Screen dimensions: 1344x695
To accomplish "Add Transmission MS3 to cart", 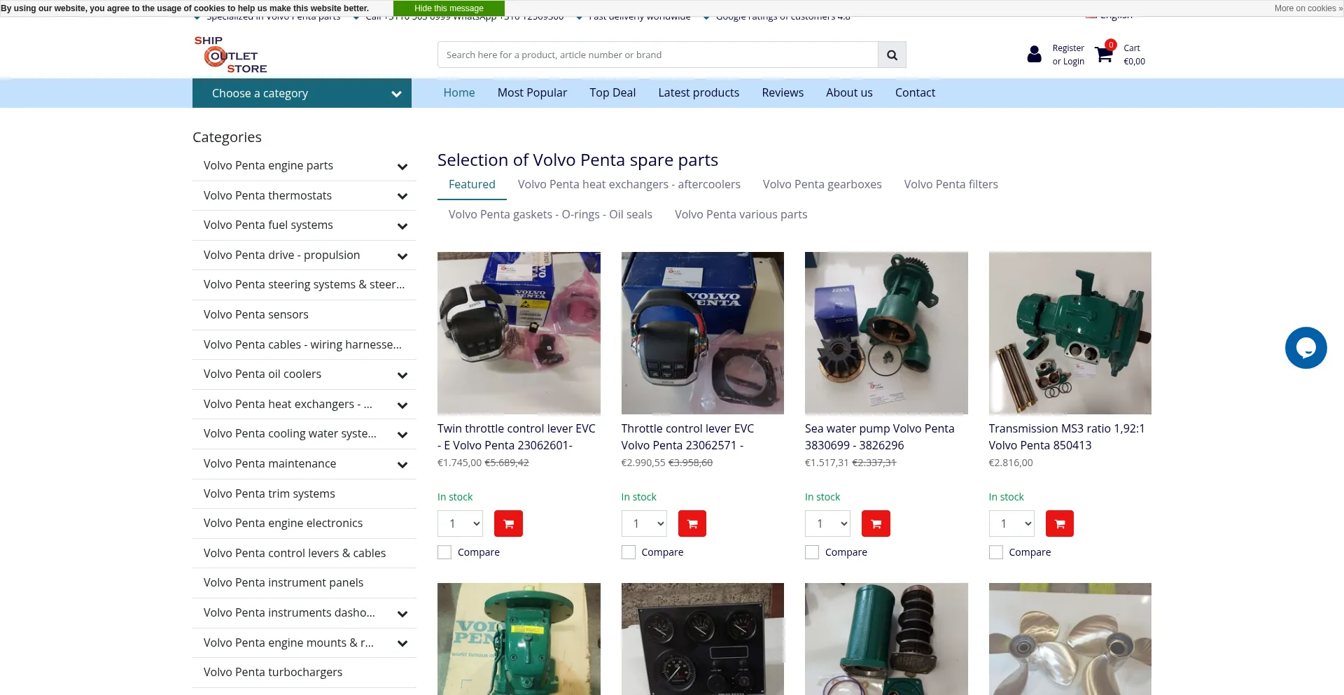I will pos(1060,524).
